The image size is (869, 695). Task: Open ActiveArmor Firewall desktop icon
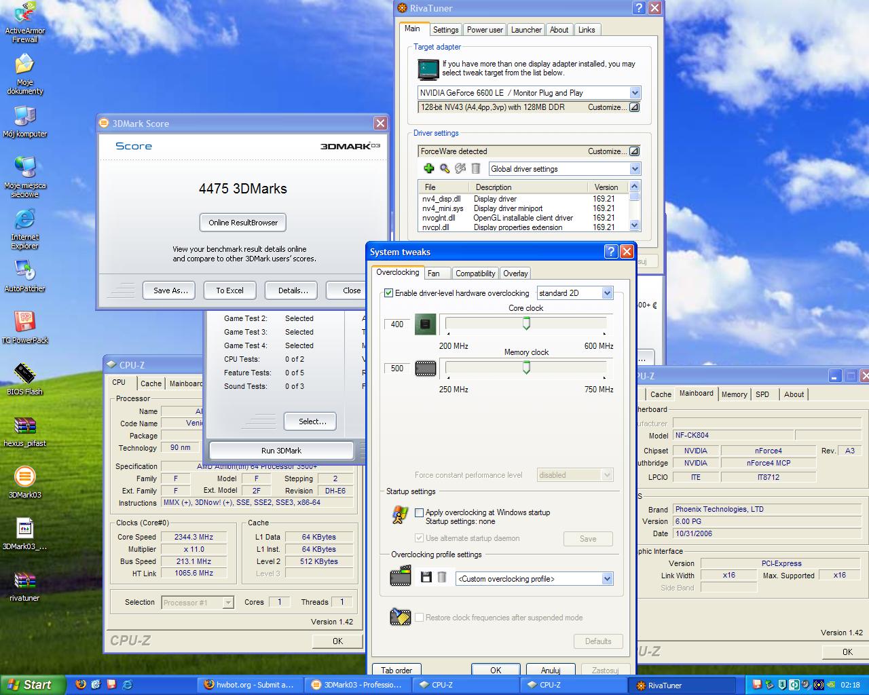25,22
